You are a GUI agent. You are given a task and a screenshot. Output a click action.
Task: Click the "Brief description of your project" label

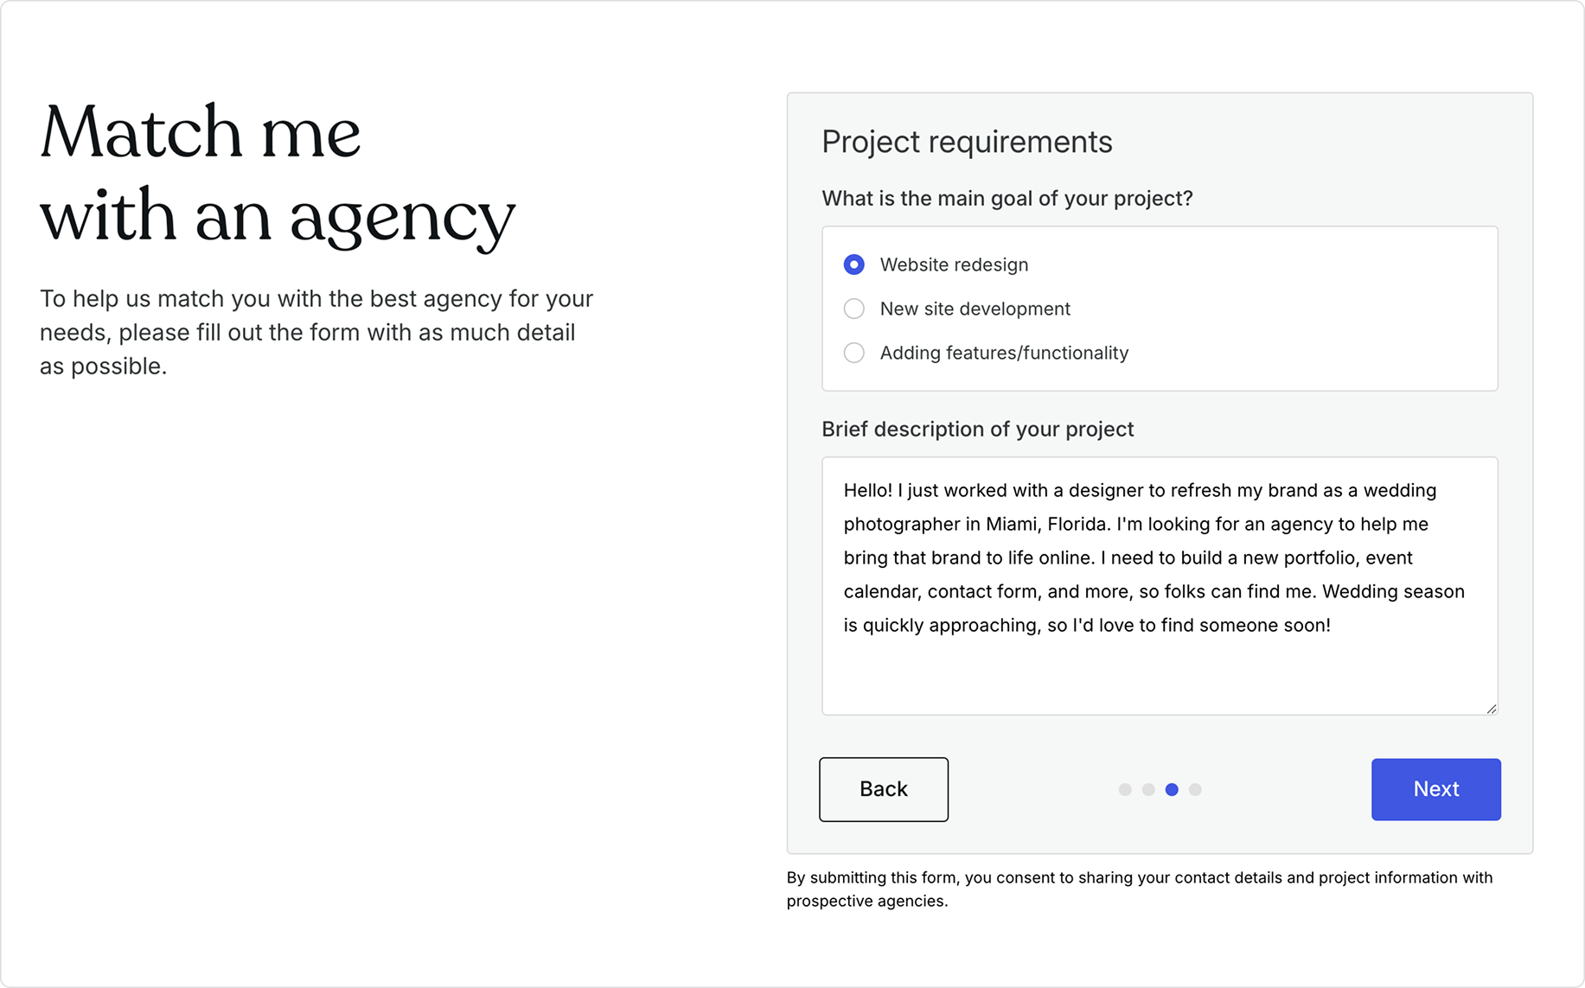click(977, 430)
